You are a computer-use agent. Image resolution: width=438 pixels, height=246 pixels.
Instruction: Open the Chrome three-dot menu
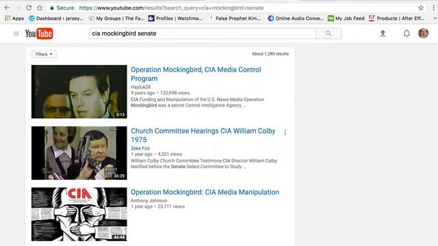434,8
